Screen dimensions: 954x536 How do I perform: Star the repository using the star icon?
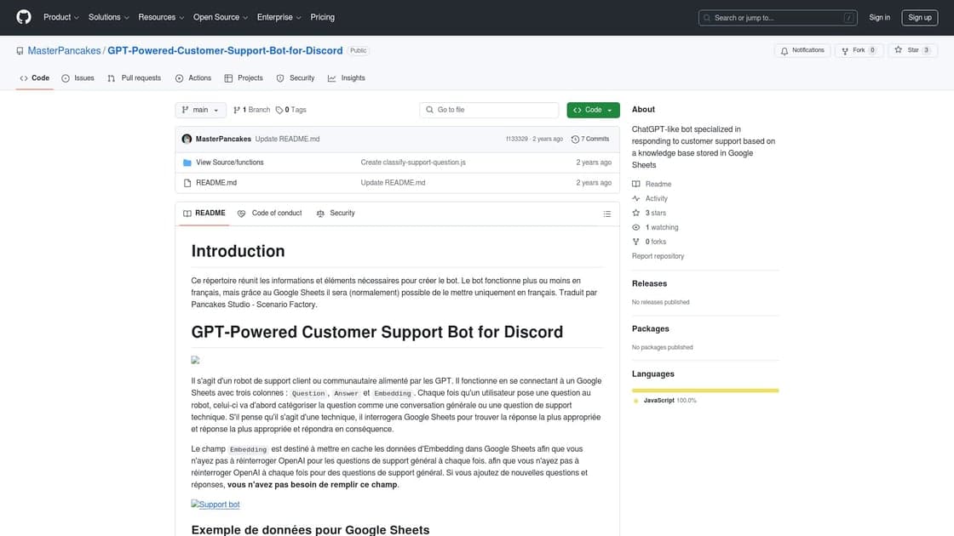pos(897,49)
